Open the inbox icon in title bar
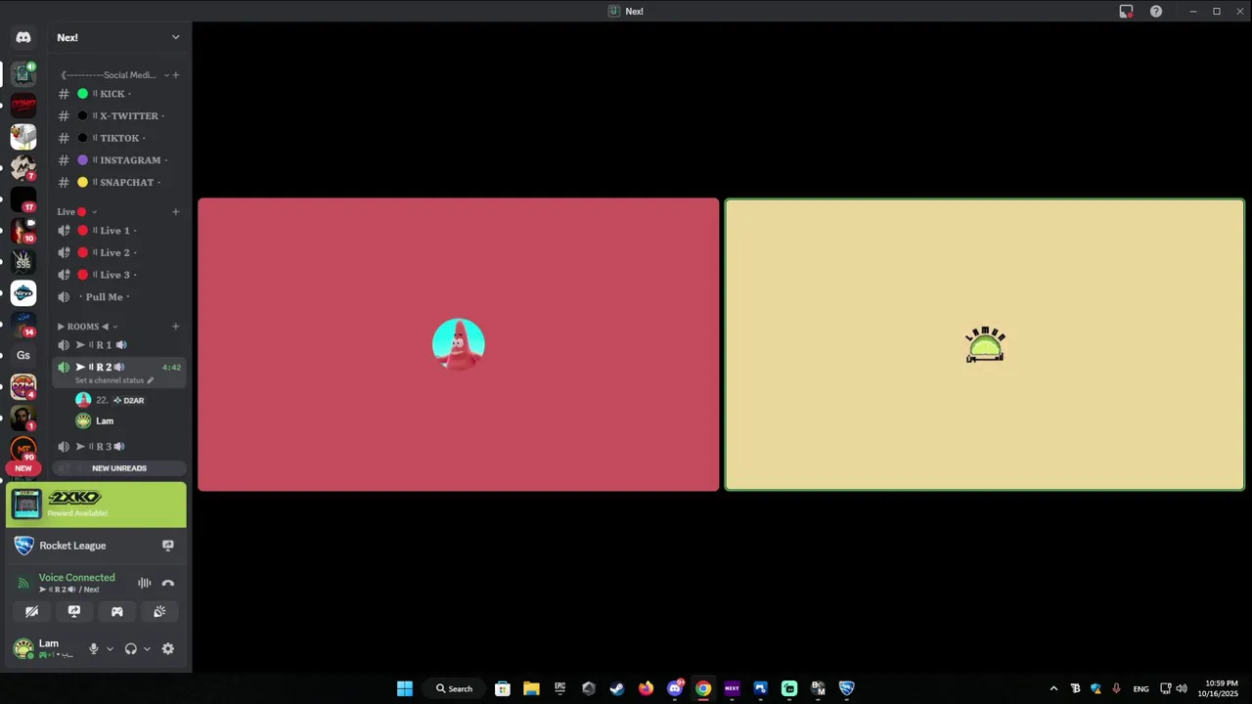This screenshot has height=704, width=1252. coord(1126,11)
